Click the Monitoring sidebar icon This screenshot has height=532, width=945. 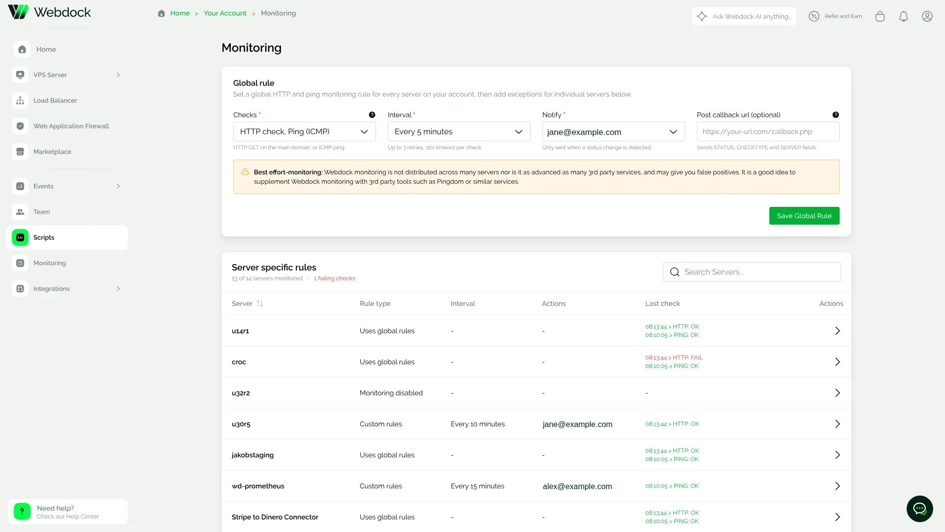coord(20,263)
